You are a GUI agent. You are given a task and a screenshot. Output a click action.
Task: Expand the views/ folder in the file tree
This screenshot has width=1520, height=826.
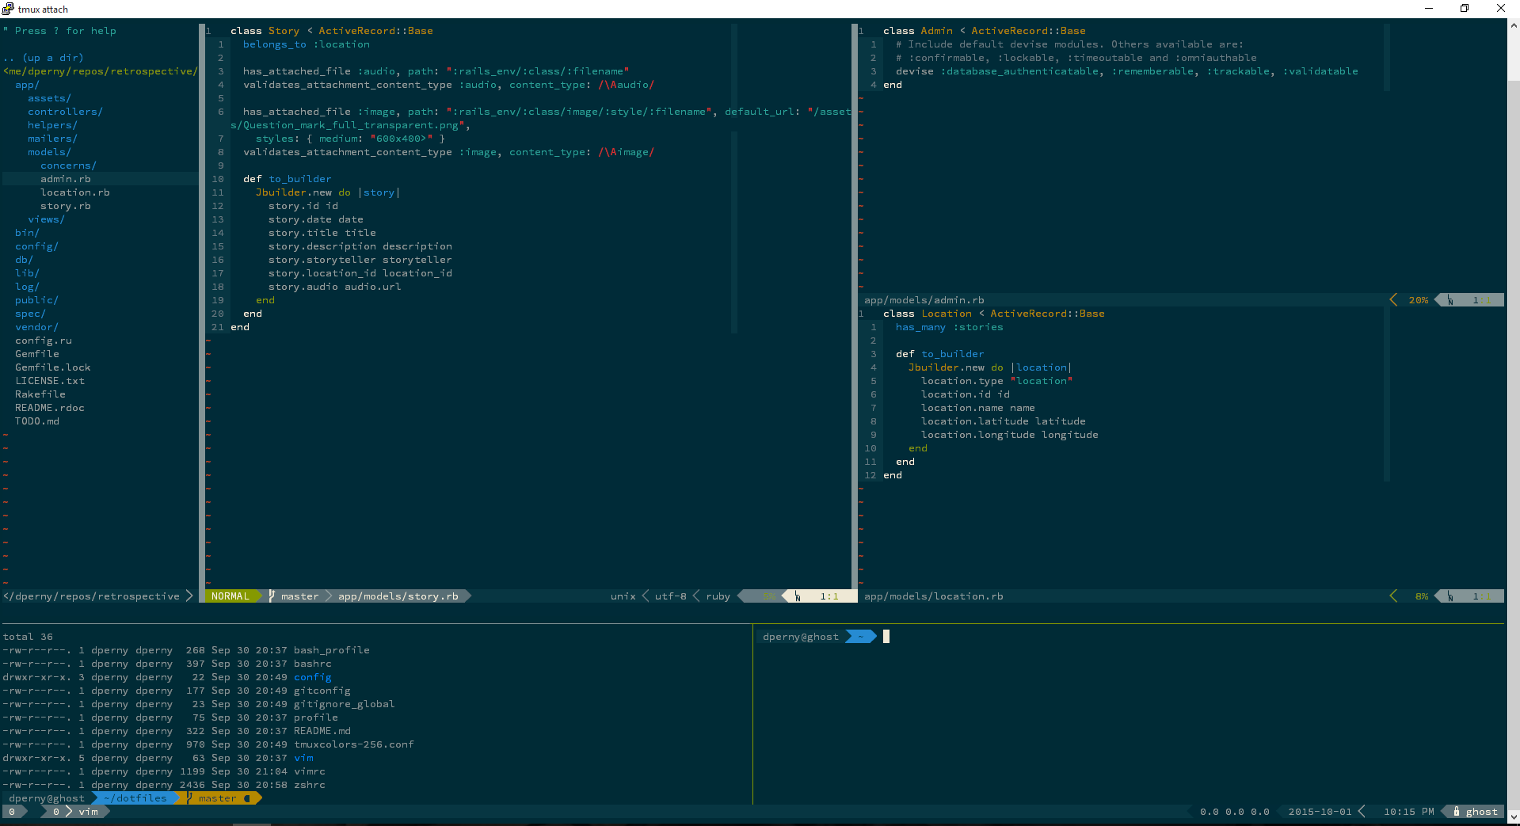point(46,219)
